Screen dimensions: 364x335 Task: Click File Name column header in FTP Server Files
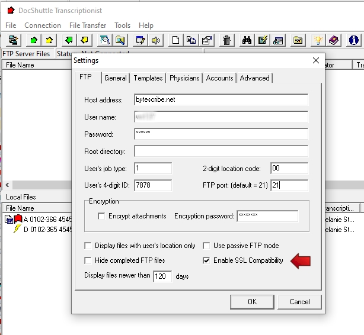[37, 65]
